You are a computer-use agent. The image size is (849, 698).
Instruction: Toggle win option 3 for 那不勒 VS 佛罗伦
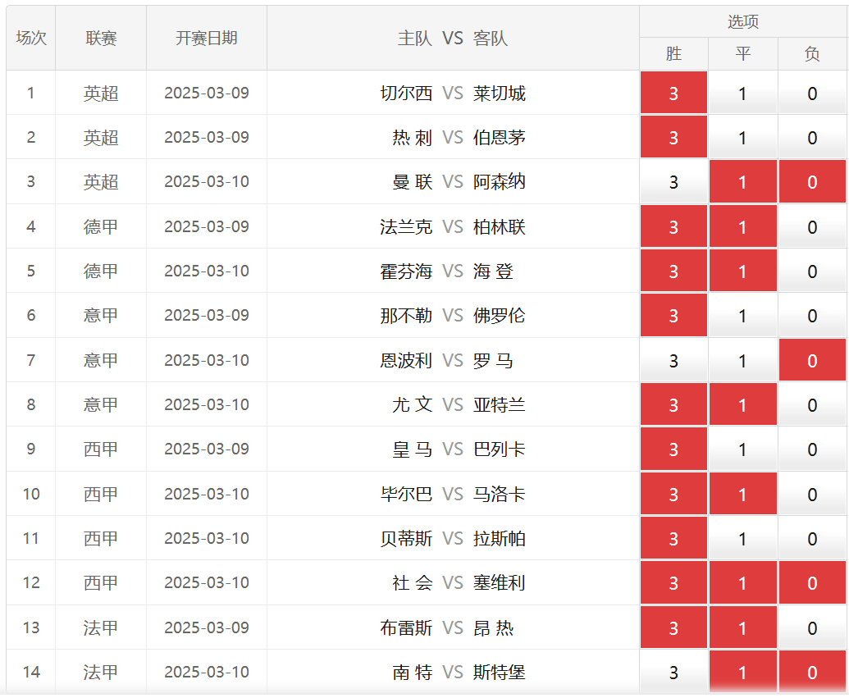673,315
